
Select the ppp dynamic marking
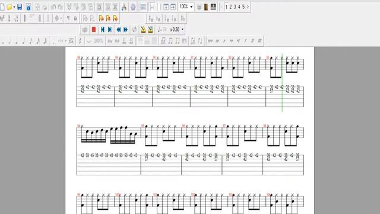click(x=210, y=41)
